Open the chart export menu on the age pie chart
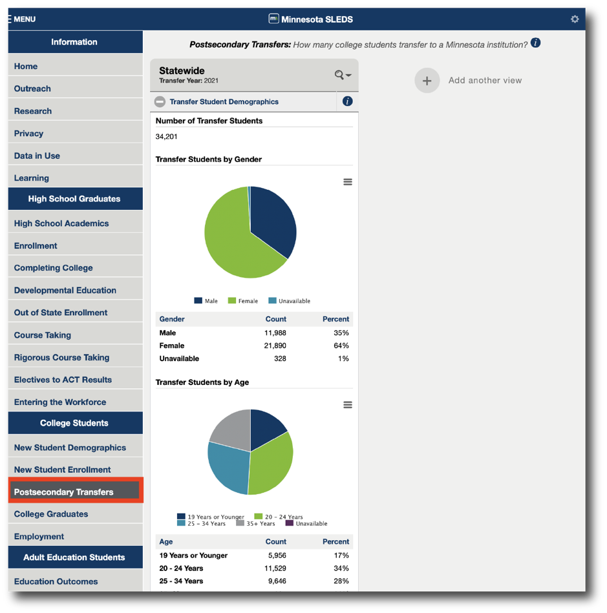 point(348,404)
